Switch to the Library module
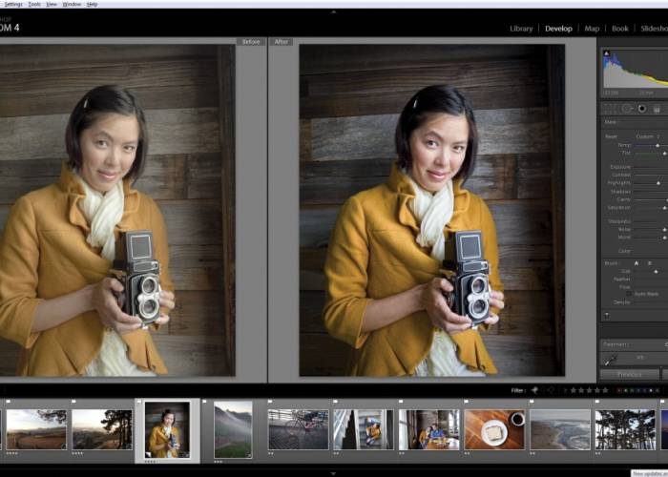 (x=521, y=29)
